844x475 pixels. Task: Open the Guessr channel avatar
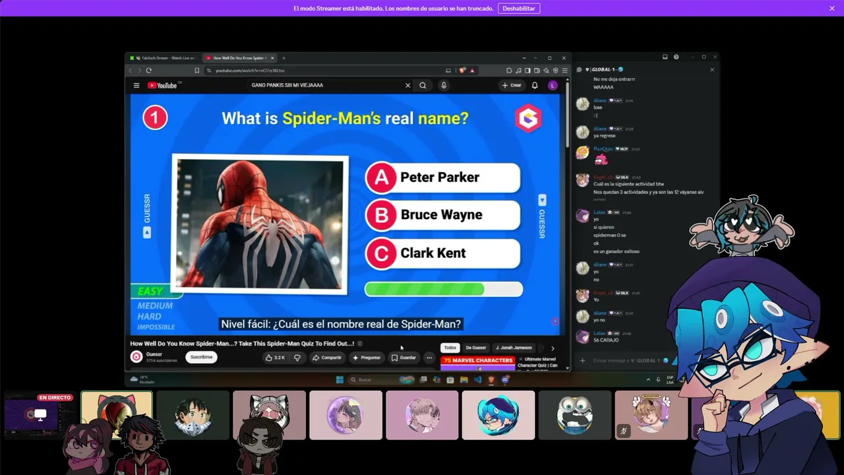(x=136, y=357)
